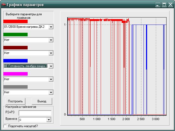The image size is (175, 131).
Task: Focus the P2+P3 input field
Action: pyautogui.click(x=35, y=113)
